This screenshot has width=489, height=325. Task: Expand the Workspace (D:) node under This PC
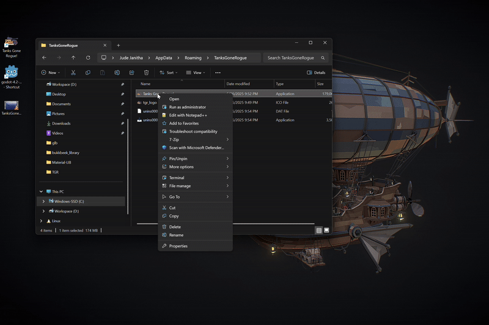(43, 211)
